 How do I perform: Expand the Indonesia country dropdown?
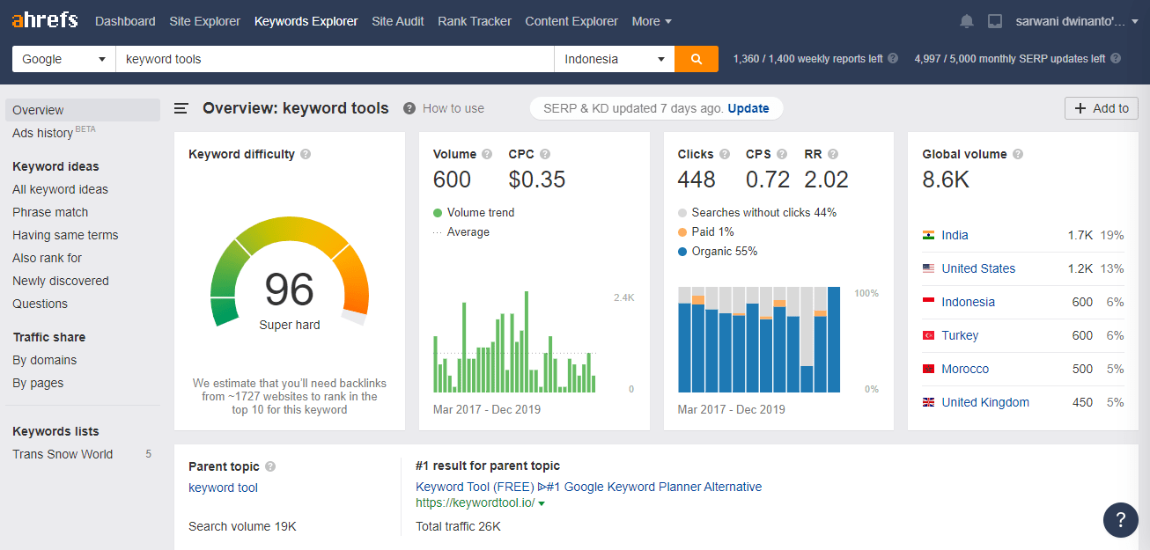point(614,59)
